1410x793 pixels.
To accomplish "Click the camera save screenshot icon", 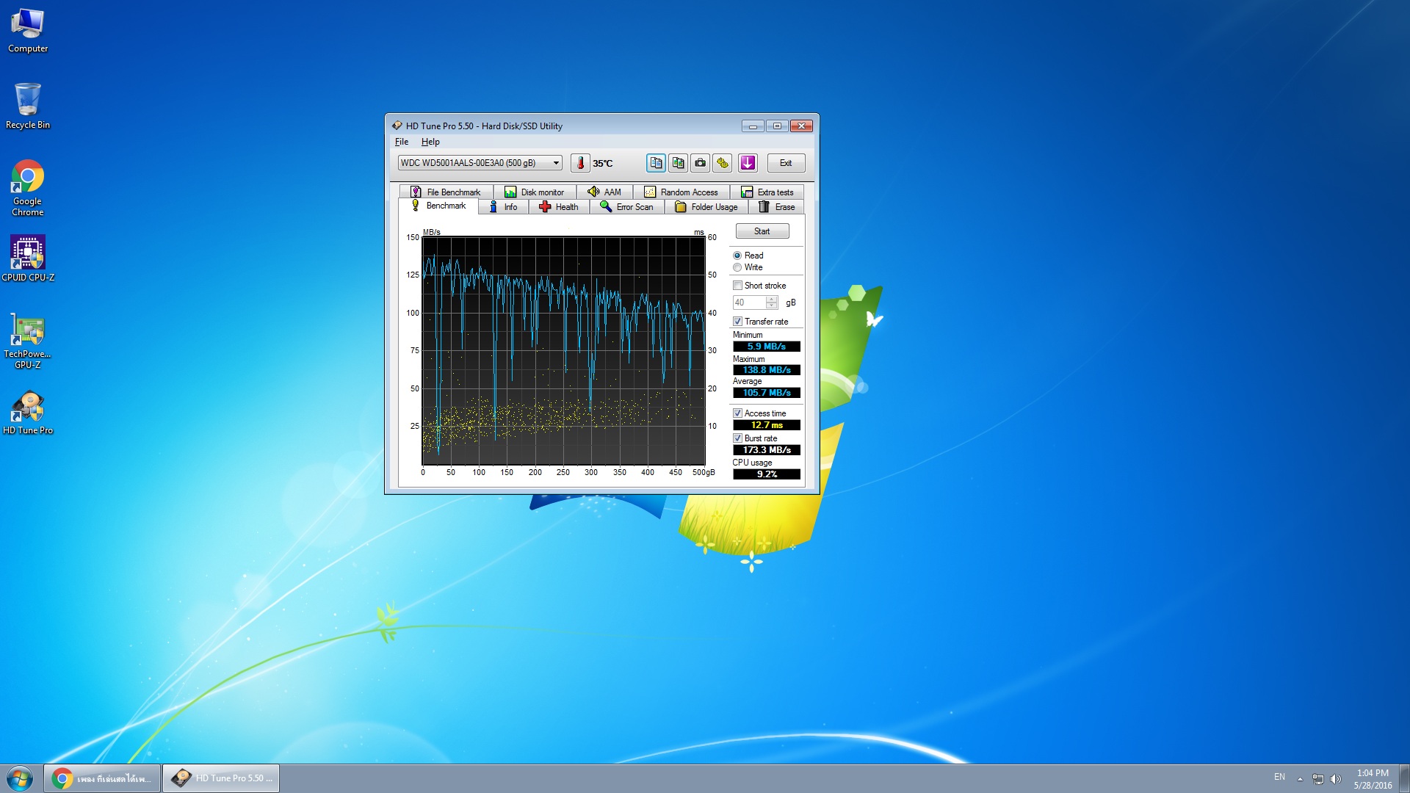I will click(x=701, y=163).
